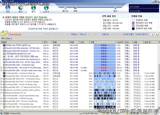The height and width of the screenshot is (115, 160).
Task: Open the 'learn more about downloads' link
Action: (x=43, y=29)
